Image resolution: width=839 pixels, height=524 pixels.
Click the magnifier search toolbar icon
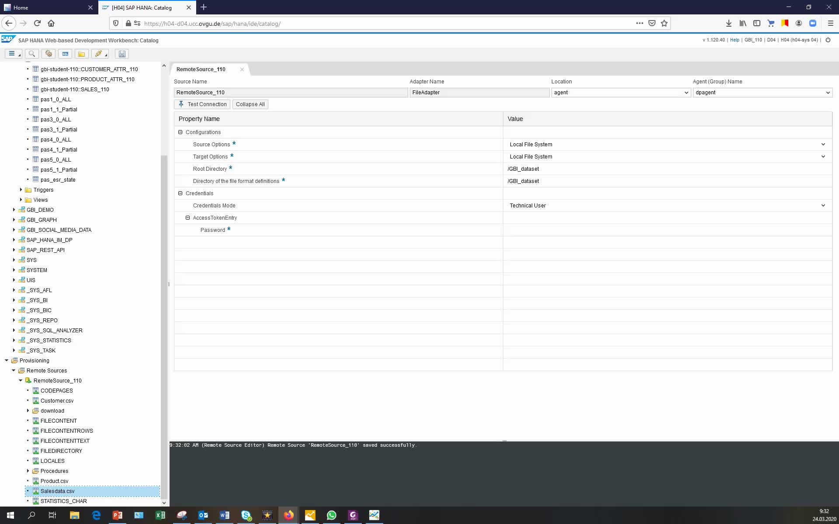[x=31, y=54]
